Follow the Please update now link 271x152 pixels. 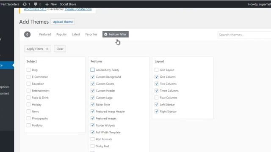pyautogui.click(x=78, y=9)
